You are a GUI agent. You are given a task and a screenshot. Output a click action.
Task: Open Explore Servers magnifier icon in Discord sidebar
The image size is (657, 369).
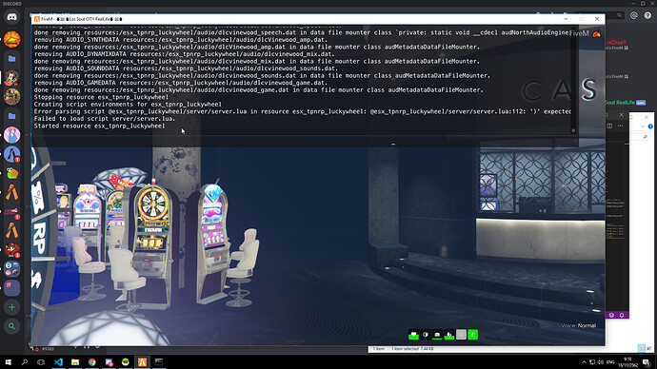point(11,326)
